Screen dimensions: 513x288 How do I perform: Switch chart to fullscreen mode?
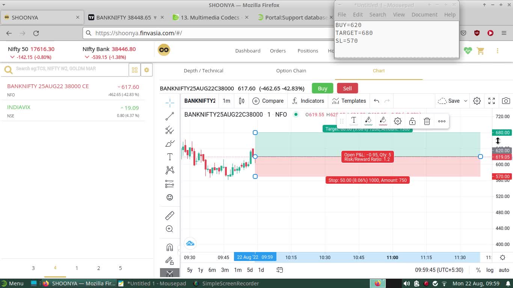(492, 101)
